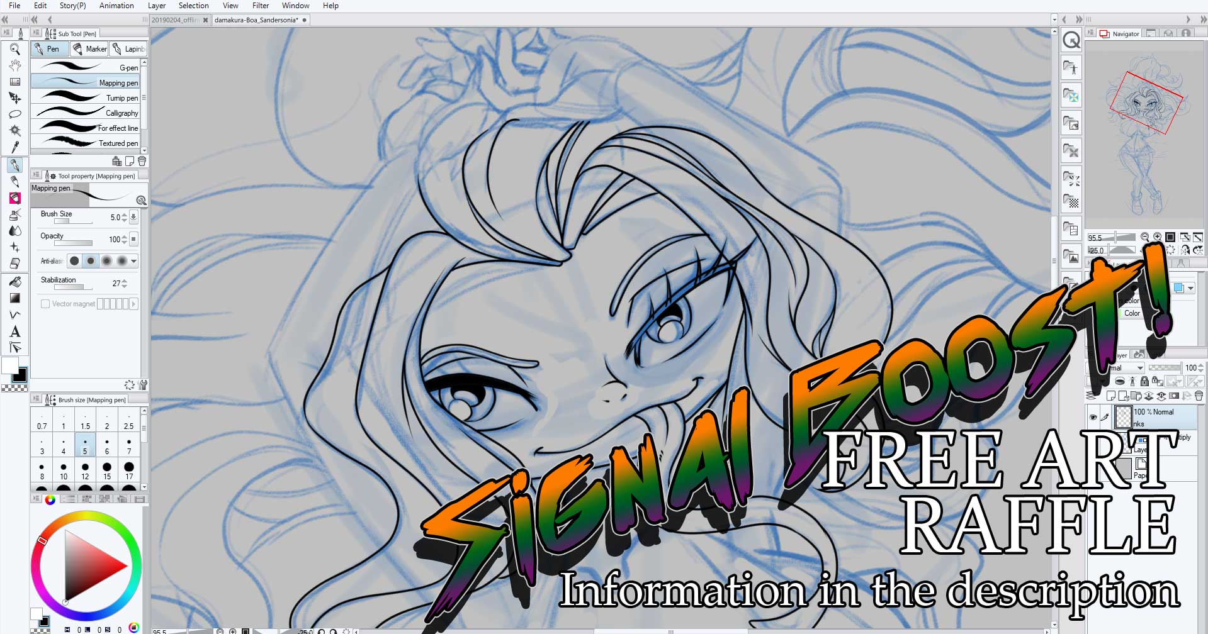Select the Pencil tool

pos(15,182)
